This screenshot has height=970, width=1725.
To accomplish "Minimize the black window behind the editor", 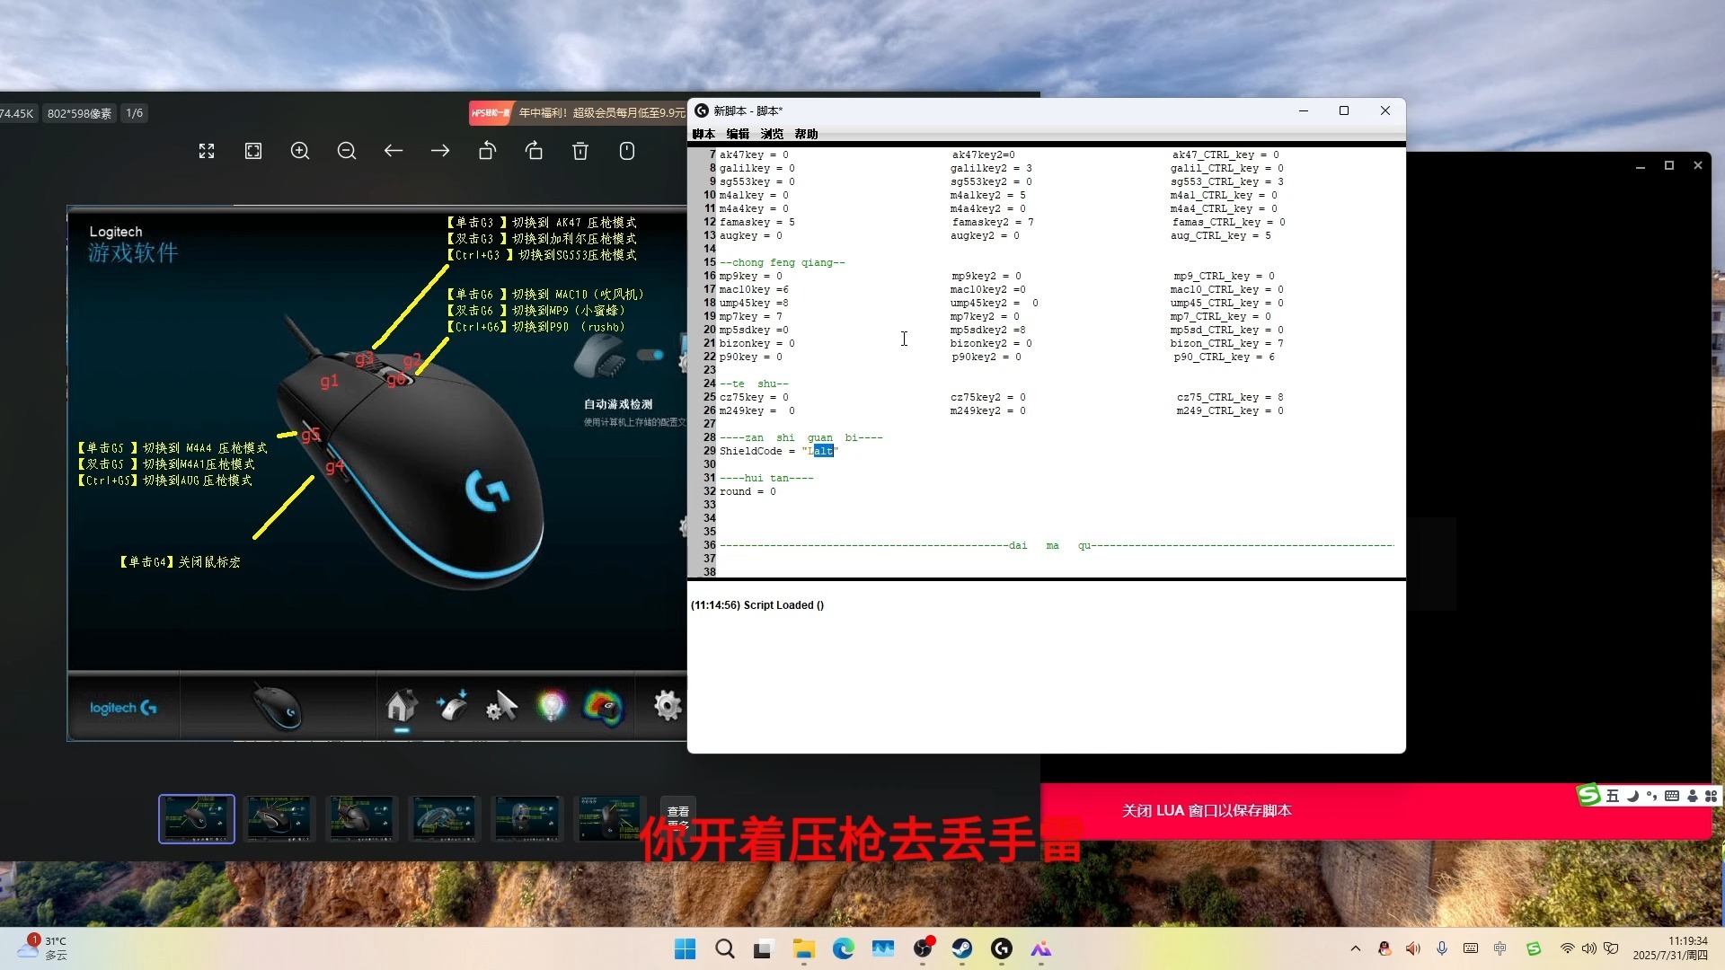I will 1641,166.
